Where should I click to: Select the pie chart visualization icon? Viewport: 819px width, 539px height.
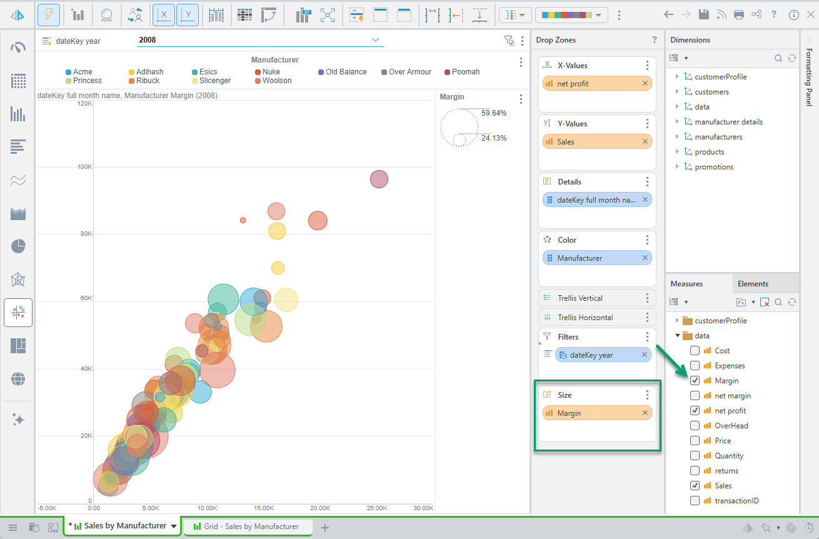[x=18, y=246]
